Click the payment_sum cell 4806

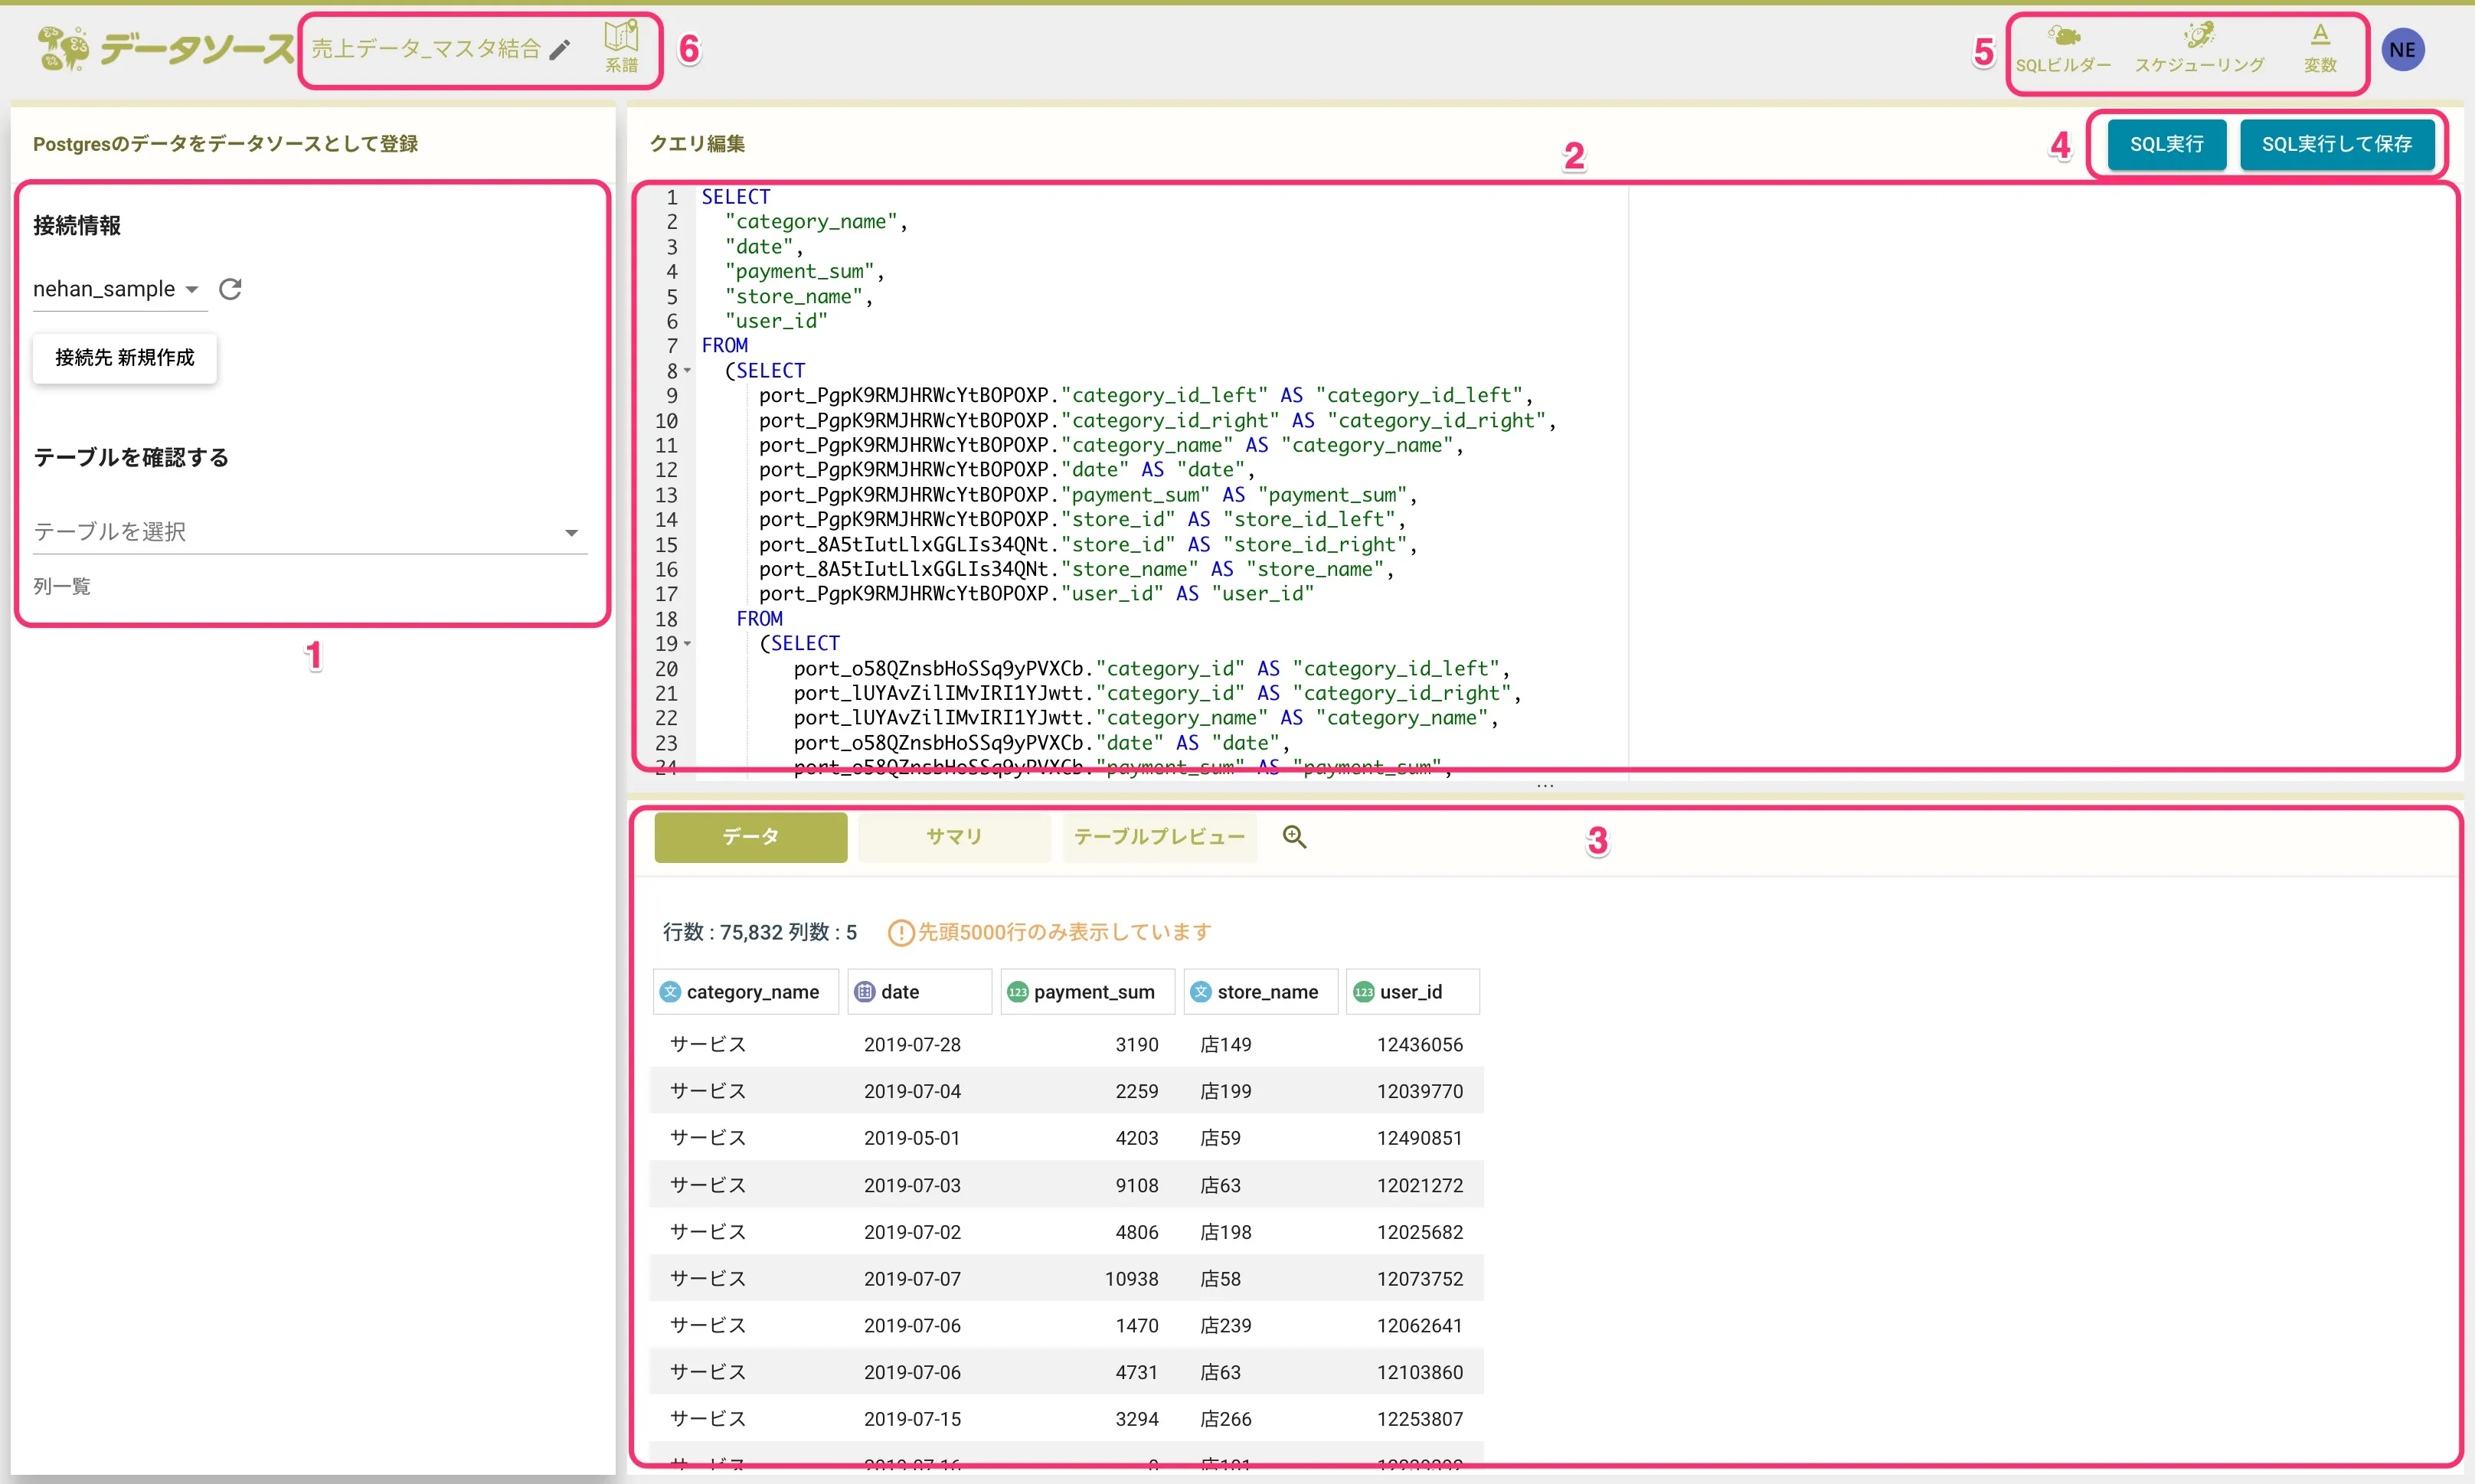pos(1137,1232)
